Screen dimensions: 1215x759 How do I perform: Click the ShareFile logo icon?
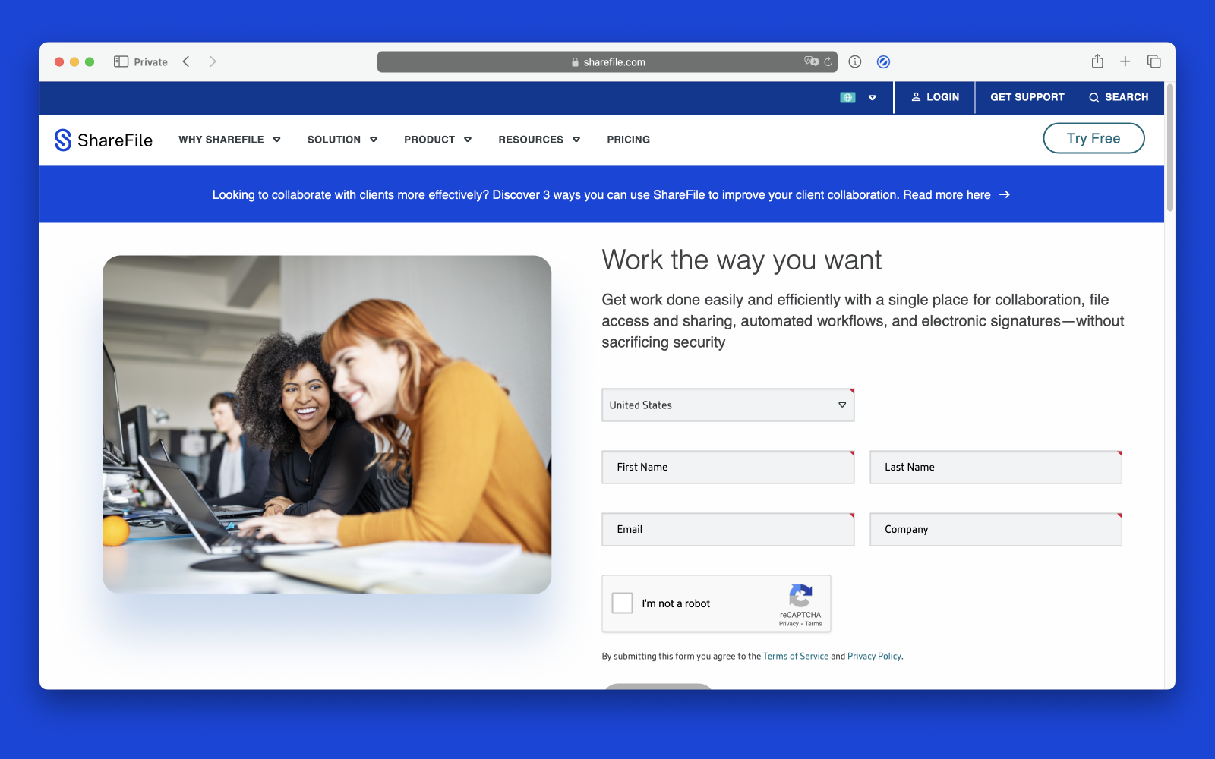pos(62,140)
